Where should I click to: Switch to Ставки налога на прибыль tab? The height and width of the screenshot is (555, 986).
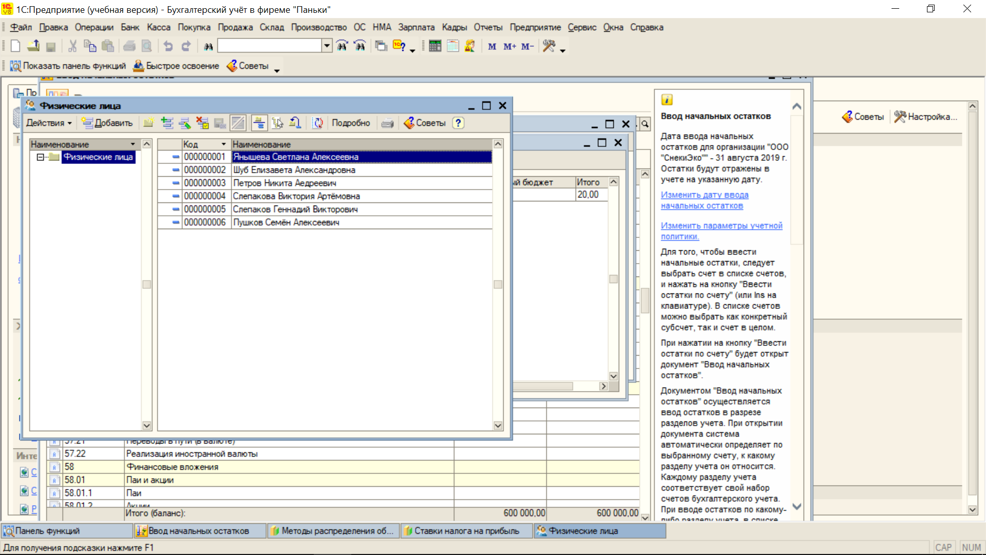point(466,531)
